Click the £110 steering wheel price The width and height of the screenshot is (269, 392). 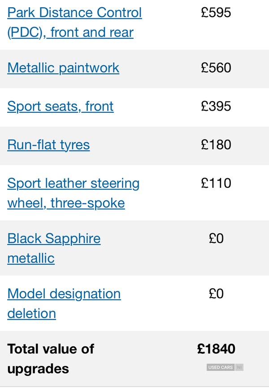[x=216, y=183]
